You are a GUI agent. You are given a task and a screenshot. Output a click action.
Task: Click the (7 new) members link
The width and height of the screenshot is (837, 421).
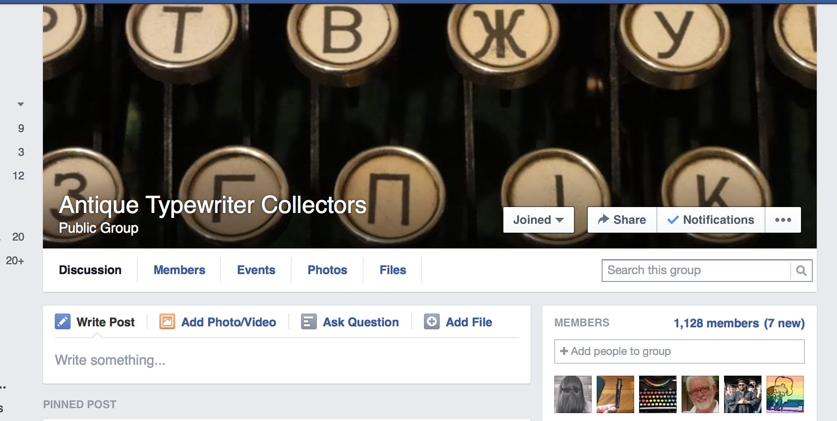[x=784, y=323]
